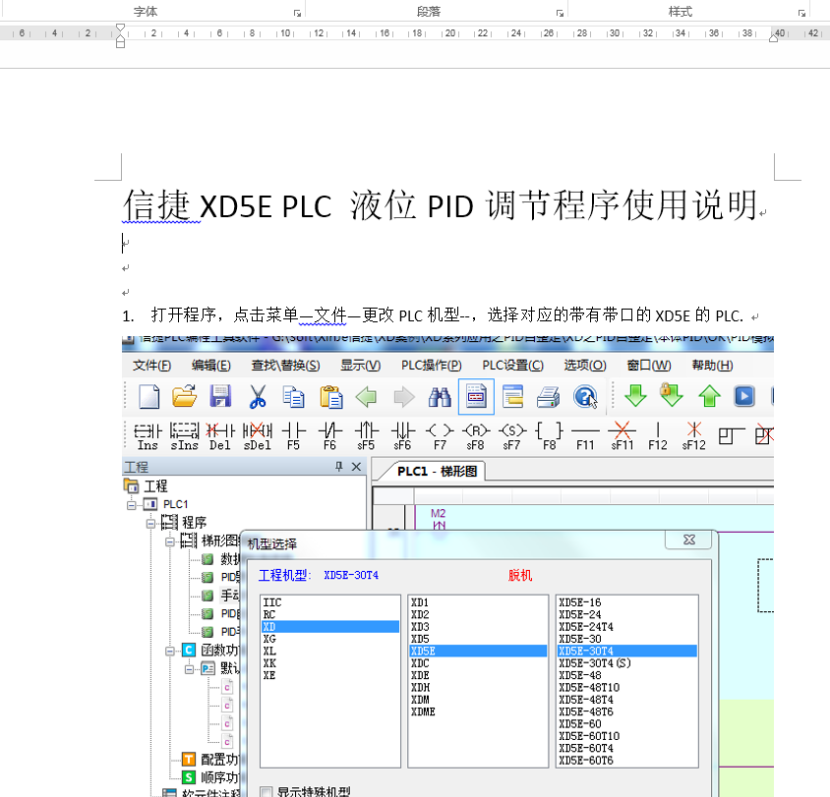Click the printer icon in toolbar
Screen dimensions: 830x797
click(548, 396)
